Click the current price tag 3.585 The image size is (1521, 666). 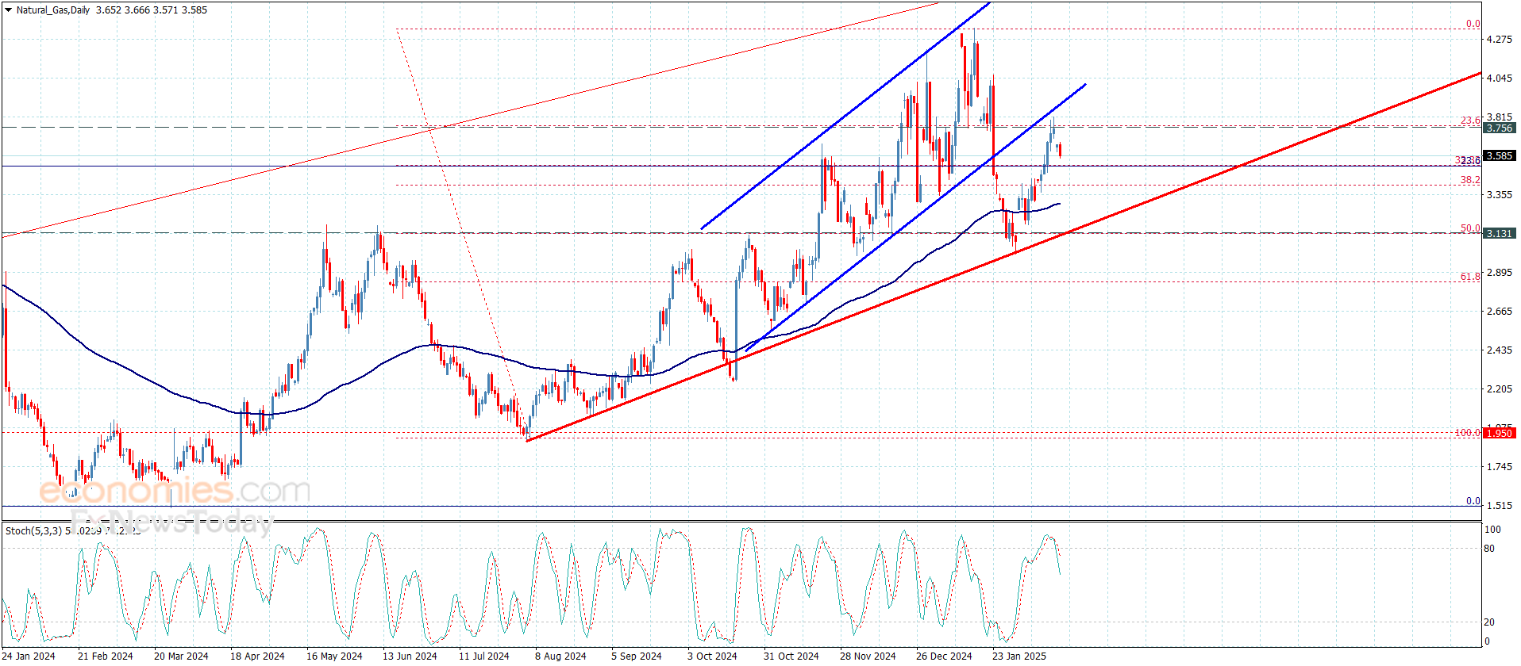[x=1500, y=156]
